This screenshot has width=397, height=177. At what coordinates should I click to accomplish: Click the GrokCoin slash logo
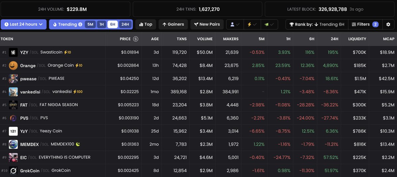[13, 170]
